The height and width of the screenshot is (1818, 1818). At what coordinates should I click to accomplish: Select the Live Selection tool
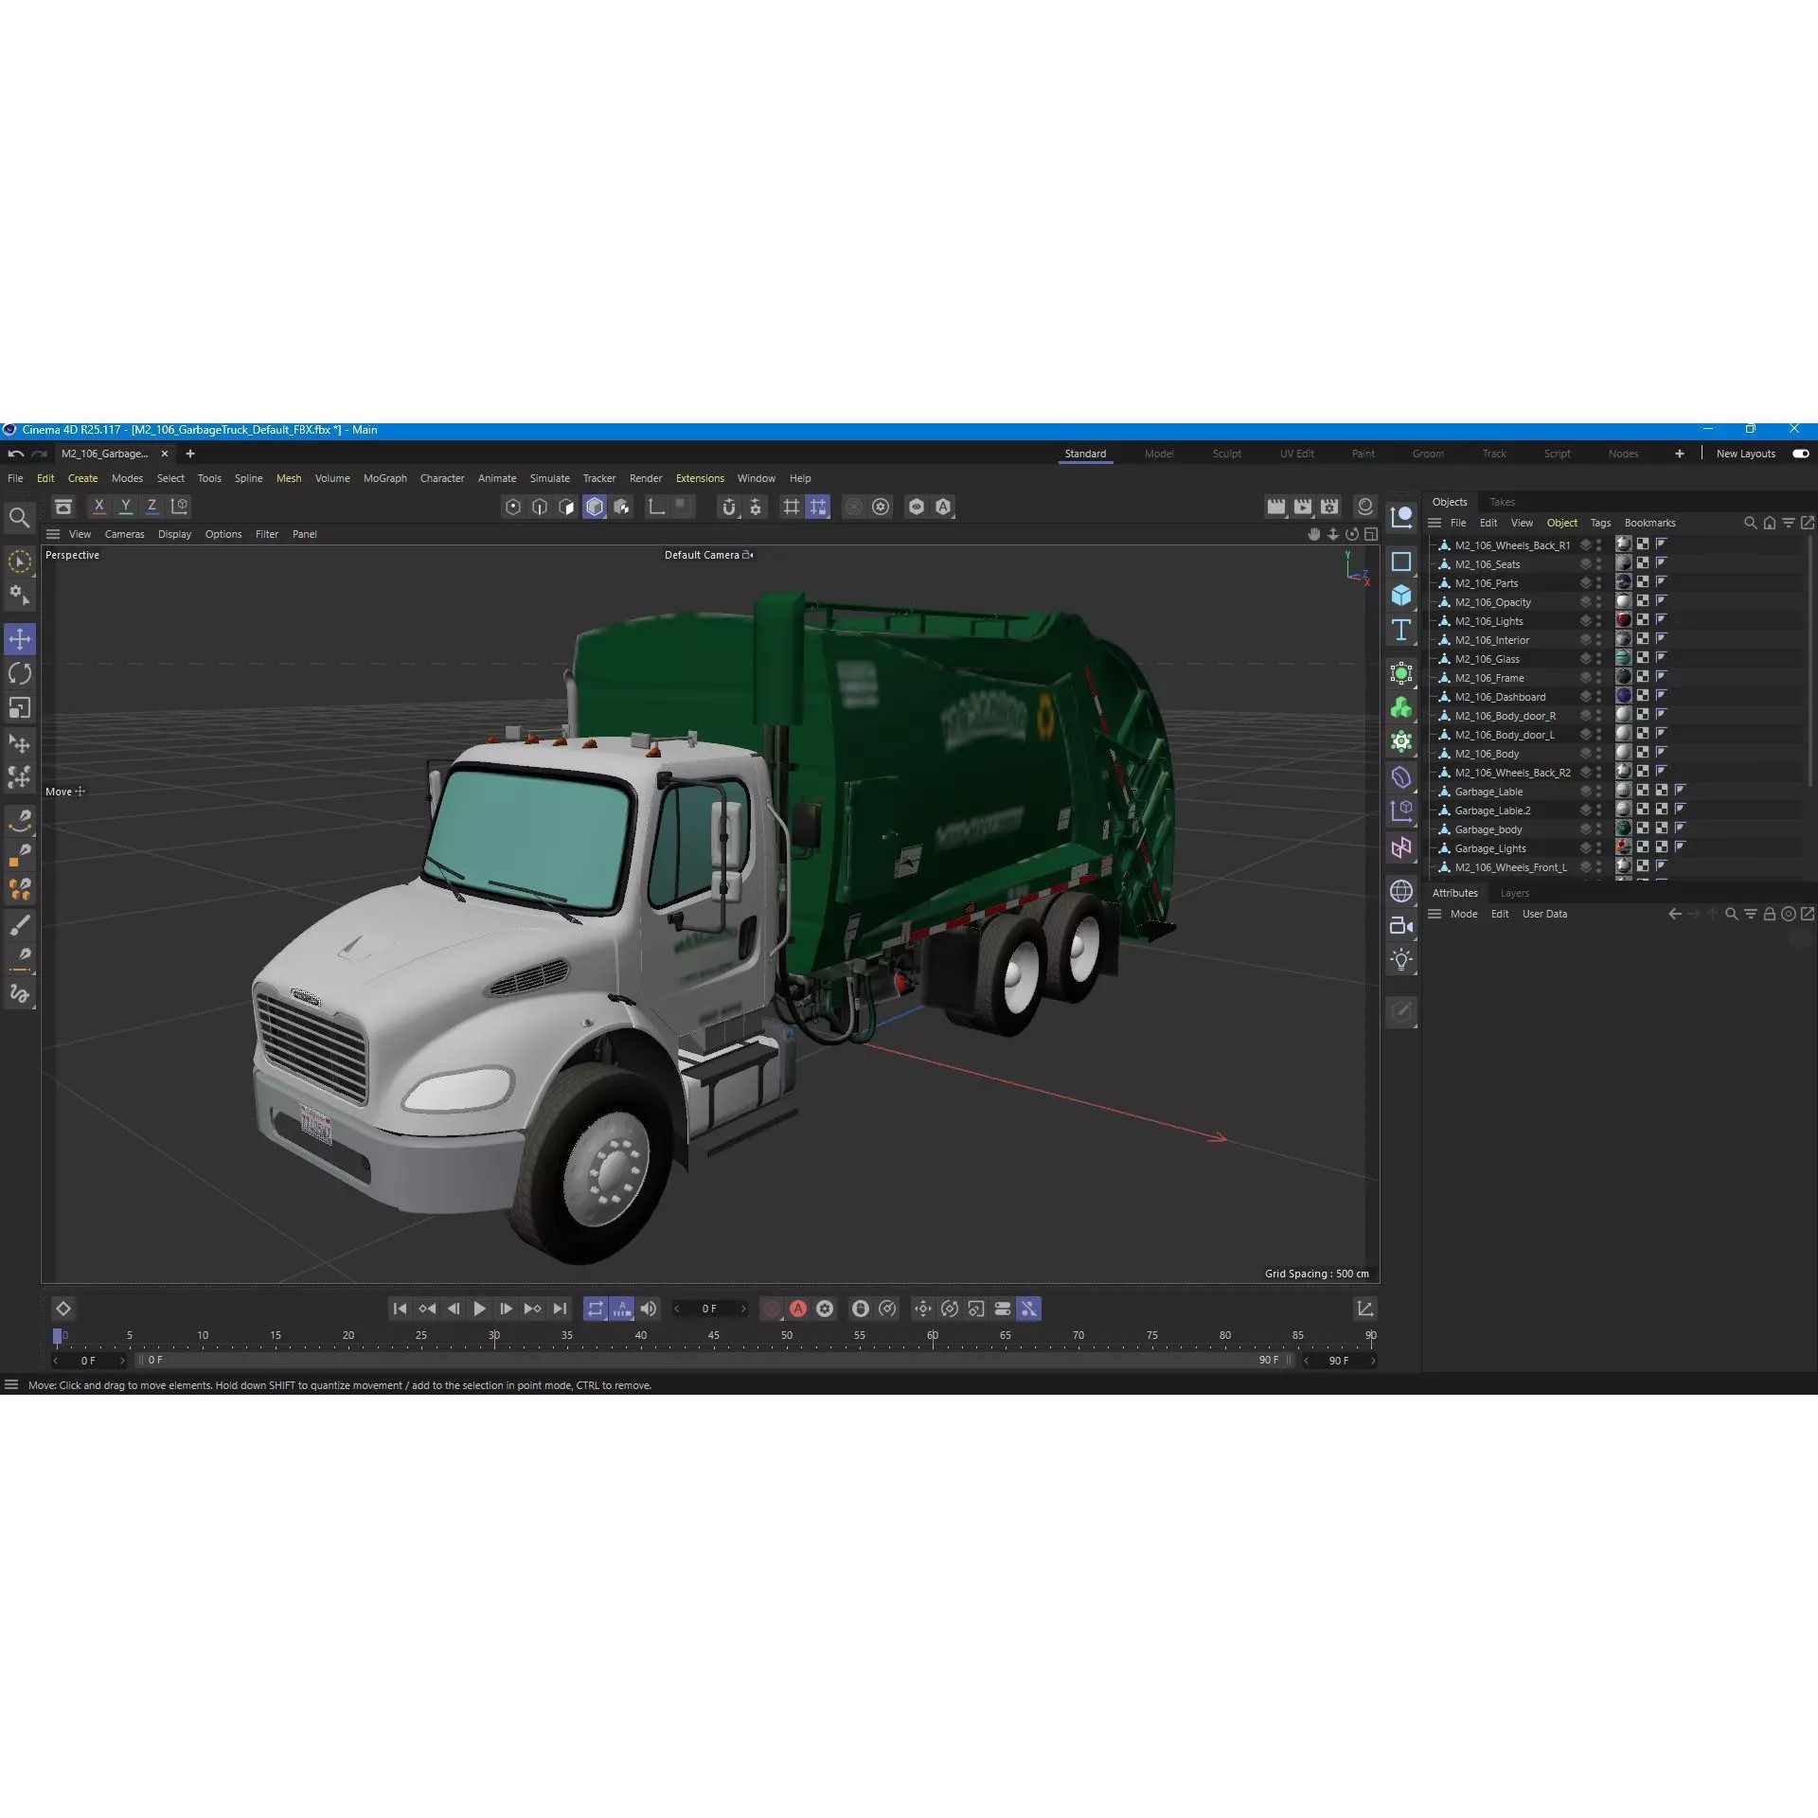20,561
